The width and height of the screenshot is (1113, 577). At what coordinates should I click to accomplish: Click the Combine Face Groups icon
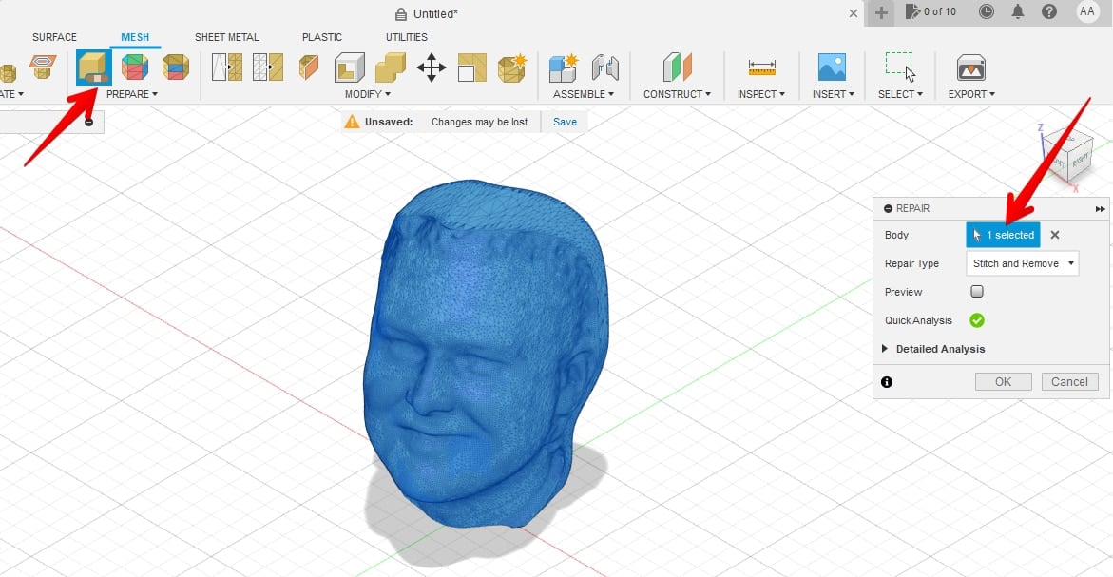(175, 67)
